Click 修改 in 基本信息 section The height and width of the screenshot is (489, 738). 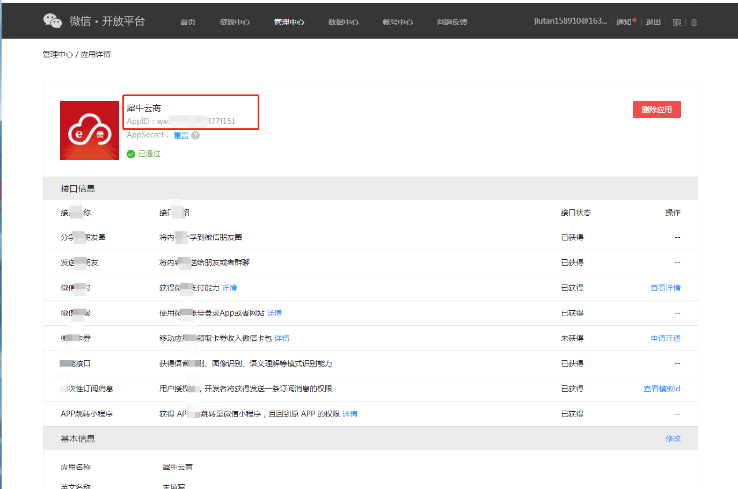(673, 439)
